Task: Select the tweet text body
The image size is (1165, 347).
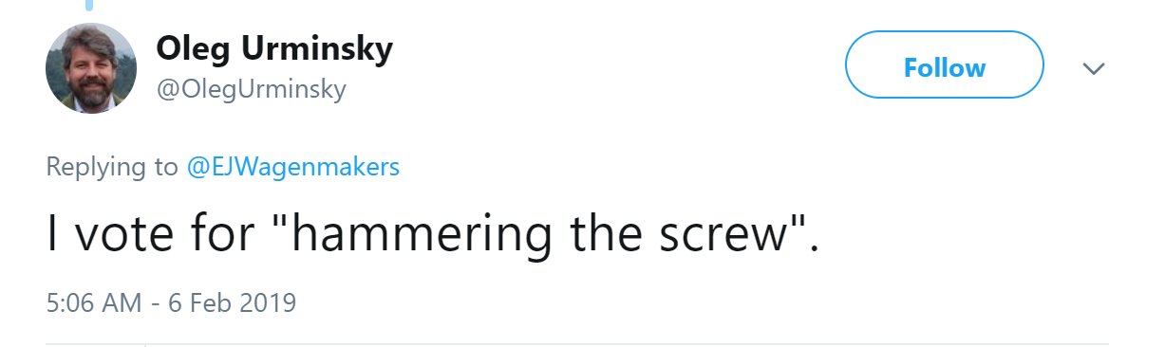Action: pyautogui.click(x=432, y=234)
